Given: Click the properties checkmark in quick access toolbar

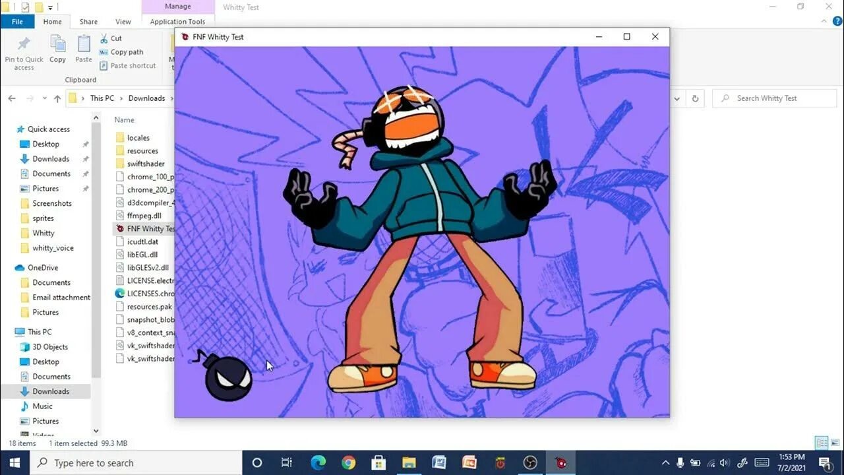Looking at the screenshot, I should coord(25,7).
